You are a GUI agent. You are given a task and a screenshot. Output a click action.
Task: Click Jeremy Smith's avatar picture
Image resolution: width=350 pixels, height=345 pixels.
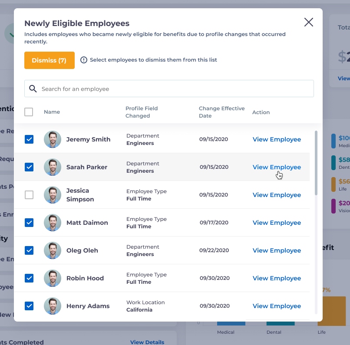pos(53,139)
